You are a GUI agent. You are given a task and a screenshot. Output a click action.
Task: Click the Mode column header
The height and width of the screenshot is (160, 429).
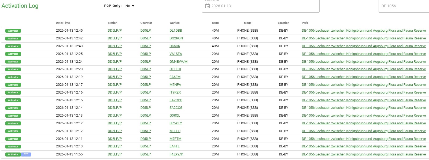point(247,23)
